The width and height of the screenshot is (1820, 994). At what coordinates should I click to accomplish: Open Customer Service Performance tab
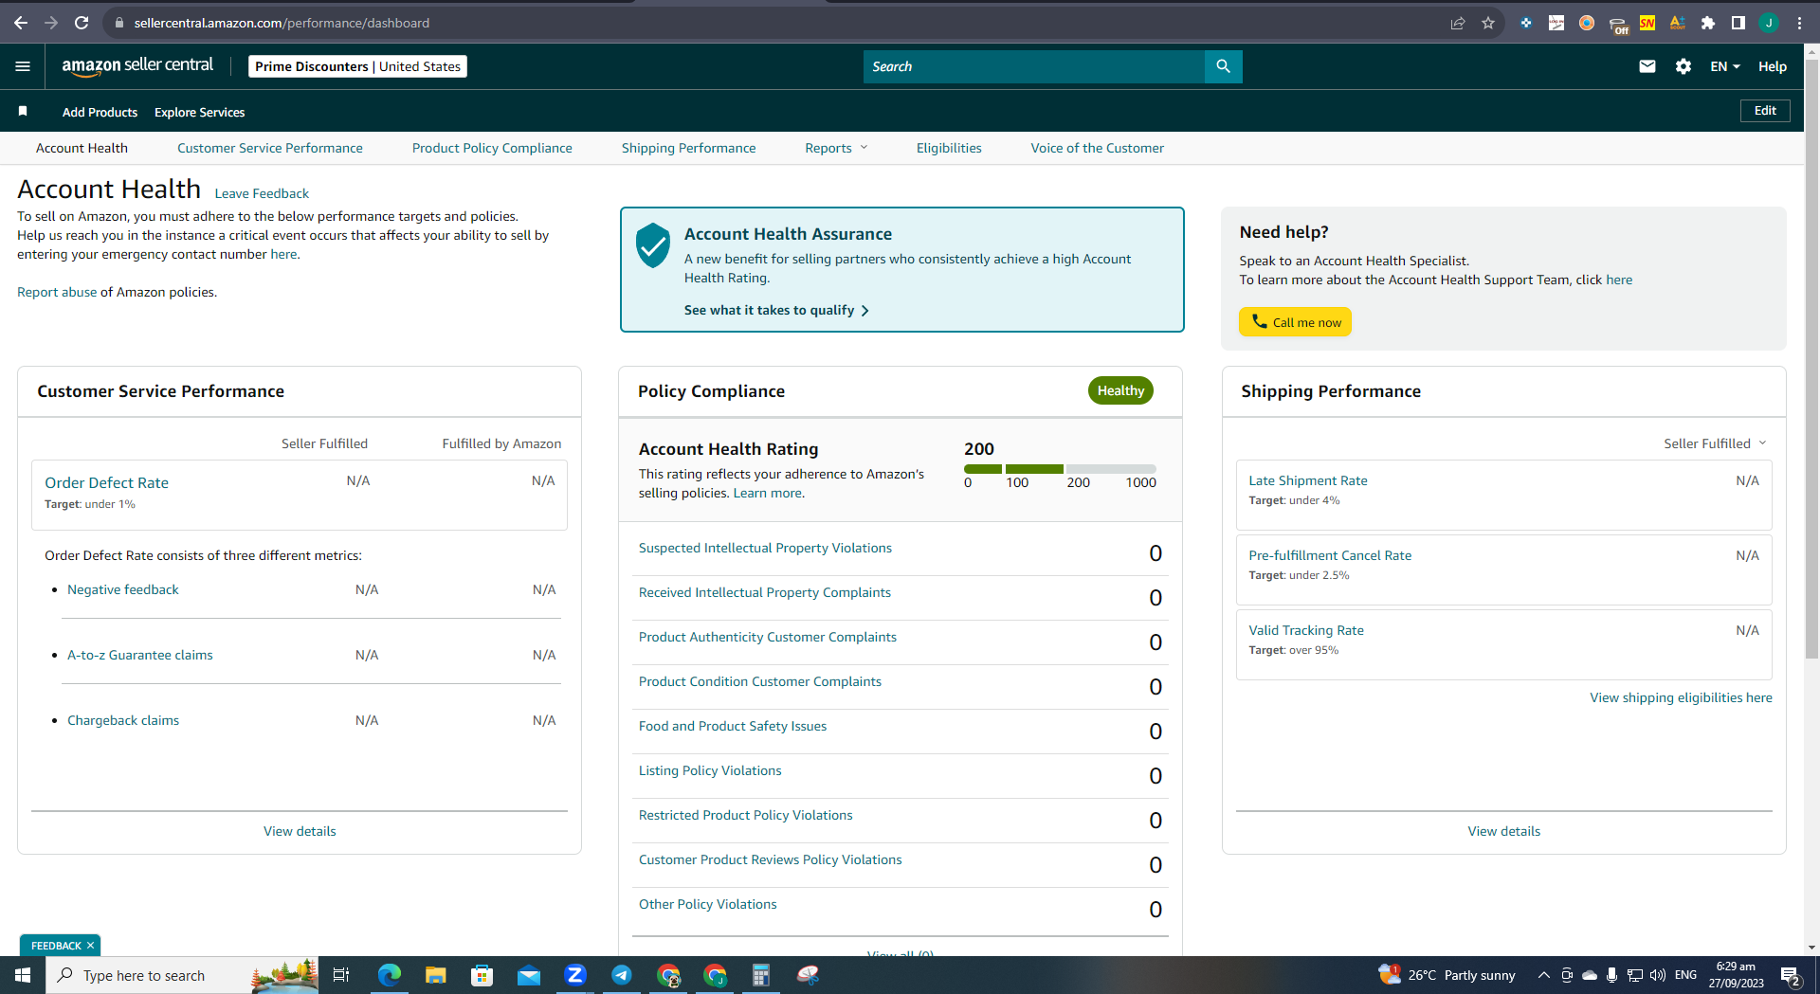click(270, 148)
